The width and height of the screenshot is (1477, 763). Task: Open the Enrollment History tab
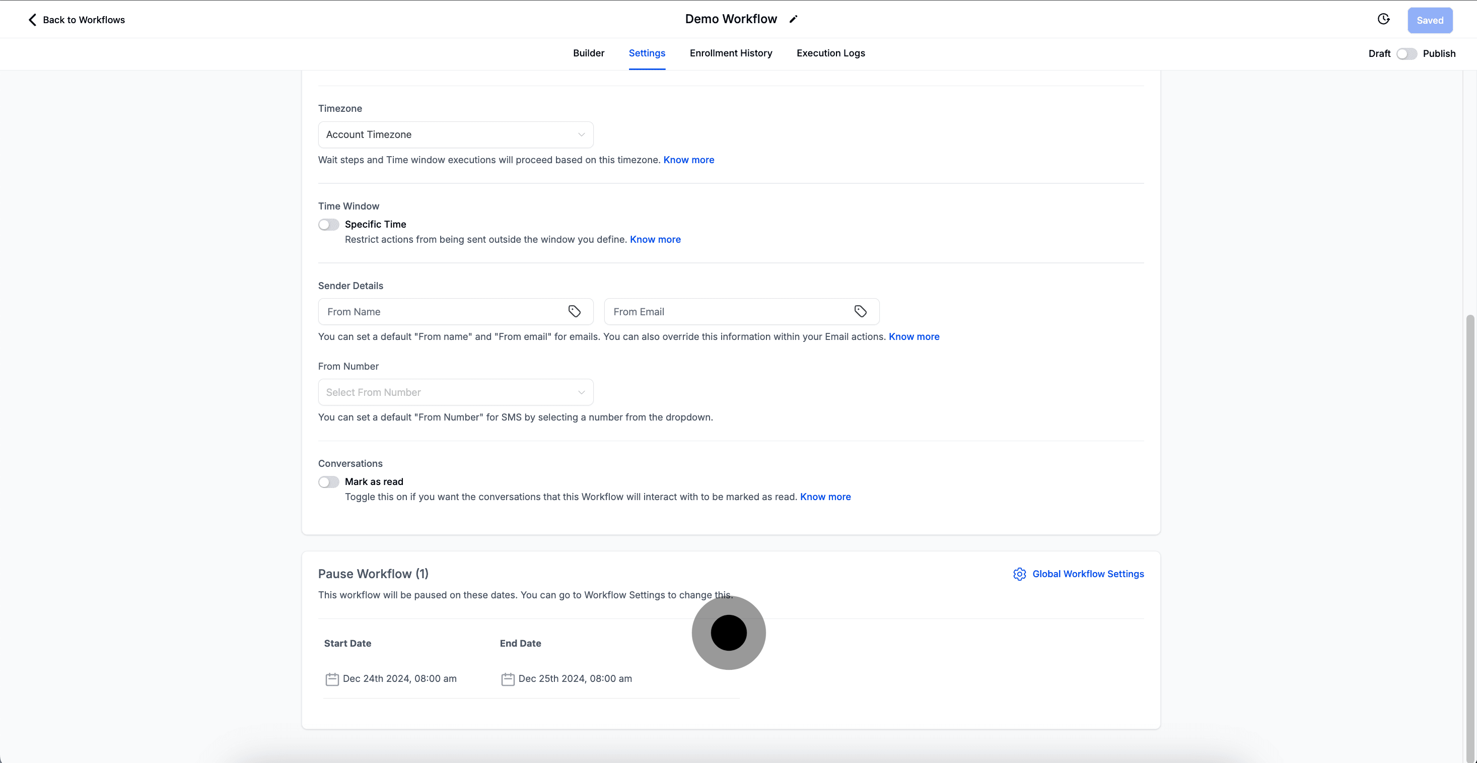(x=731, y=53)
